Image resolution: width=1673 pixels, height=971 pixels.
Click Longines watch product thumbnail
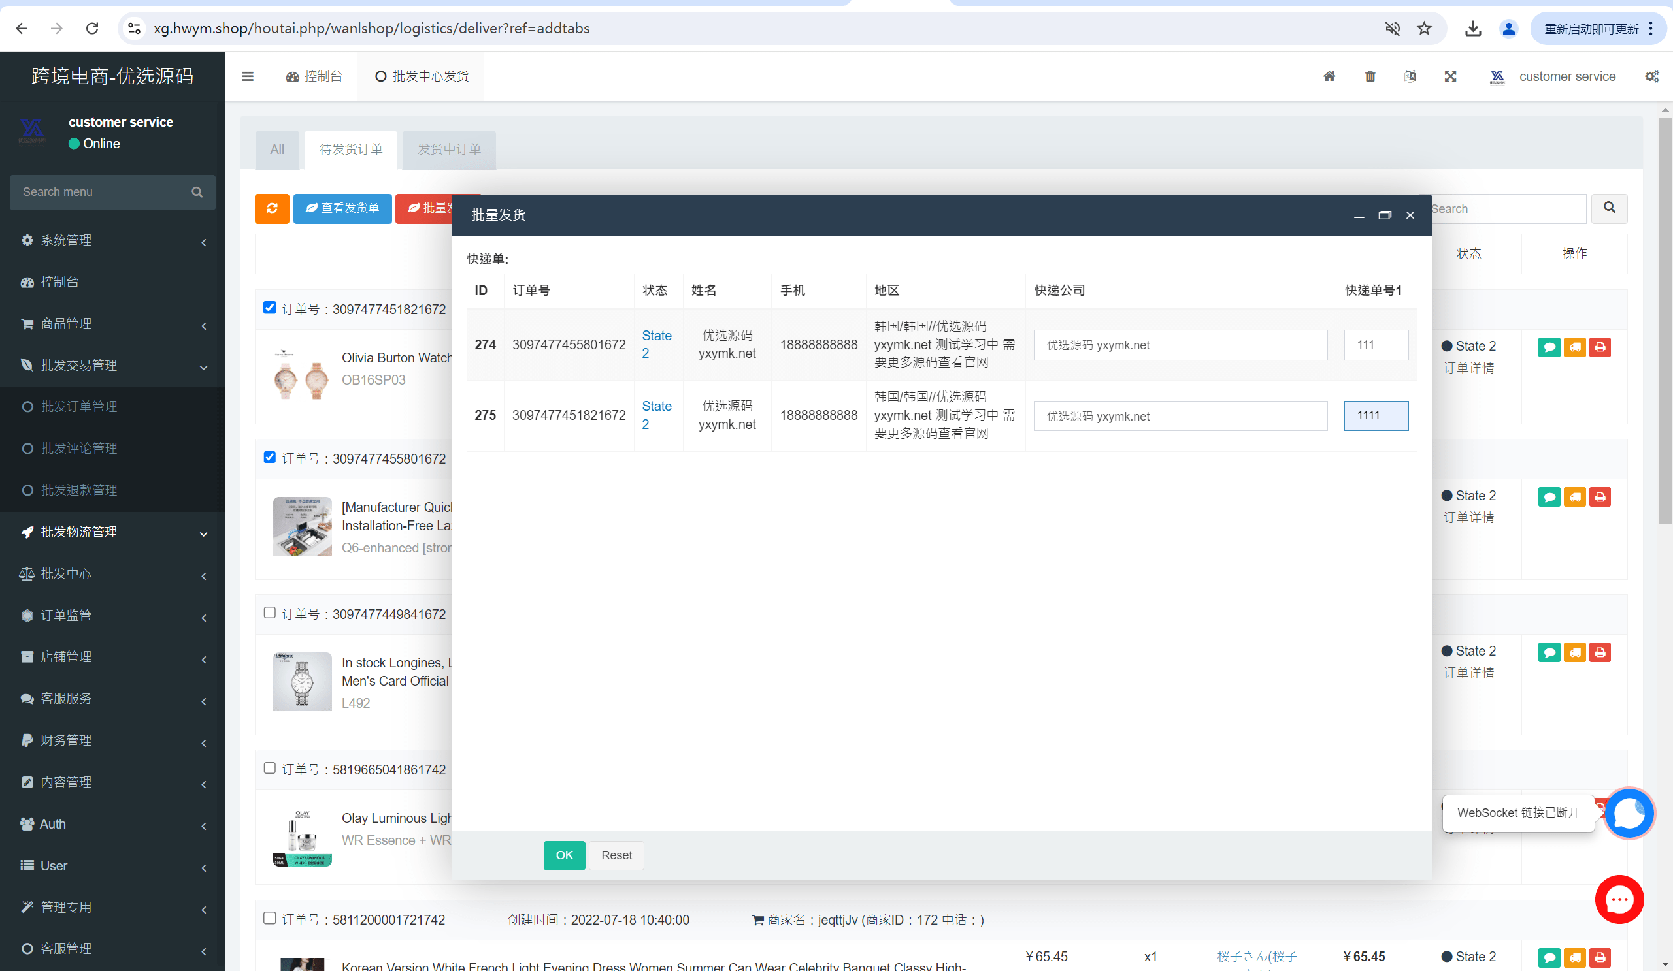pyautogui.click(x=301, y=681)
